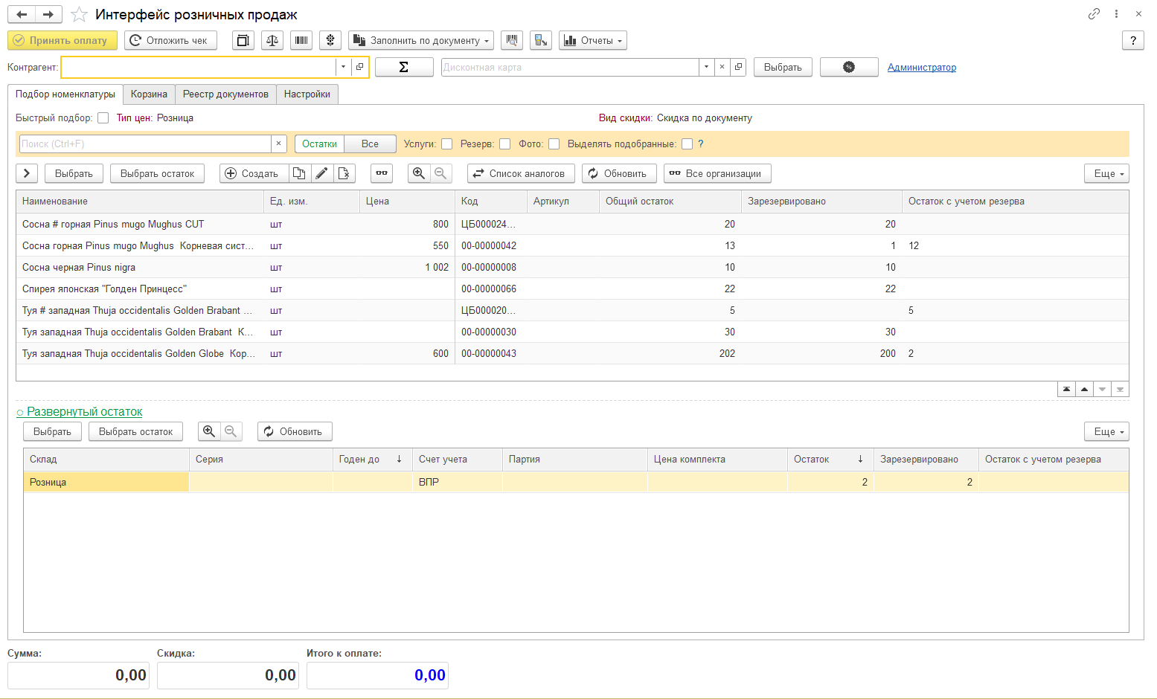1157x699 pixels.
Task: Switch to the Корзина tab
Action: (x=149, y=94)
